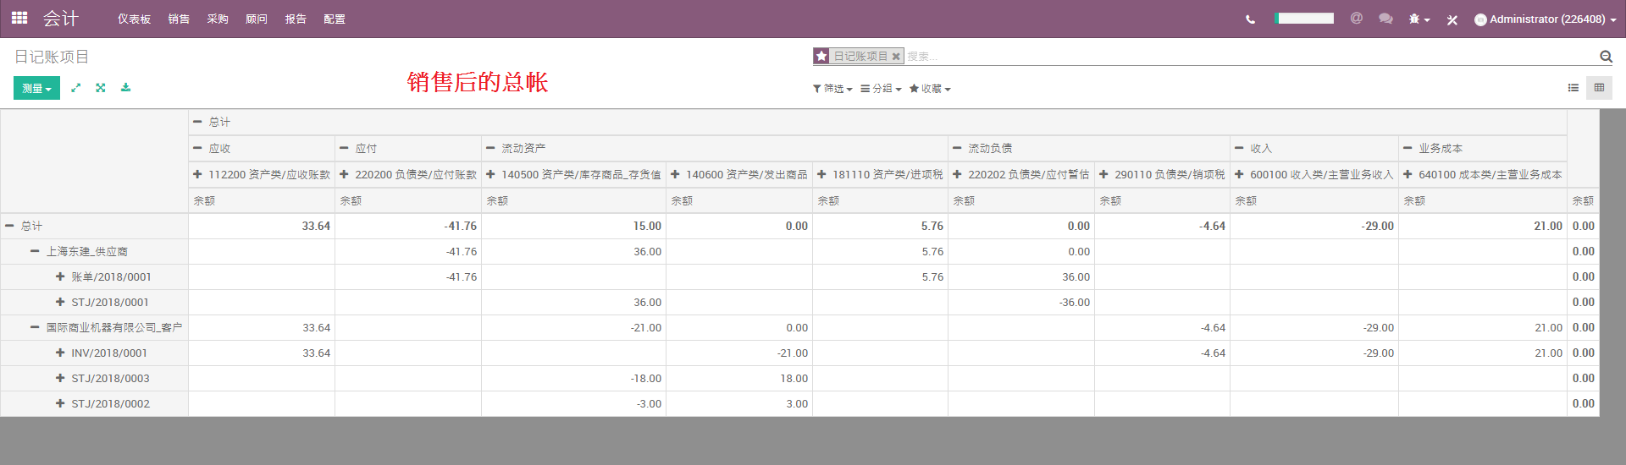The width and height of the screenshot is (1626, 465).
Task: Click the -29.00 cell in 总计 row
Action: [x=1314, y=226]
